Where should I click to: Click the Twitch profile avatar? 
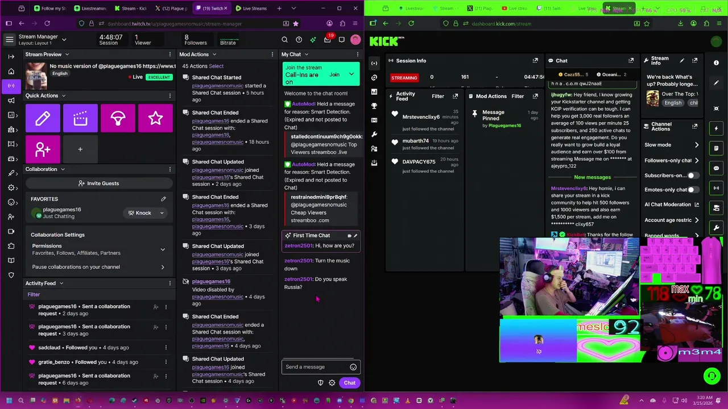[355, 39]
